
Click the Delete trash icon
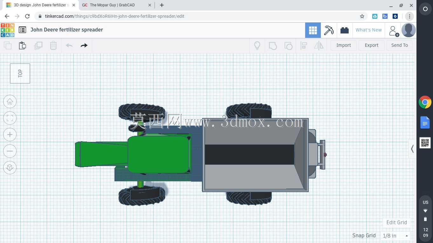(x=53, y=45)
